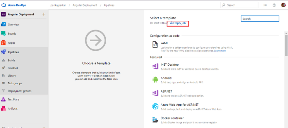Click the template Search input field

click(260, 19)
